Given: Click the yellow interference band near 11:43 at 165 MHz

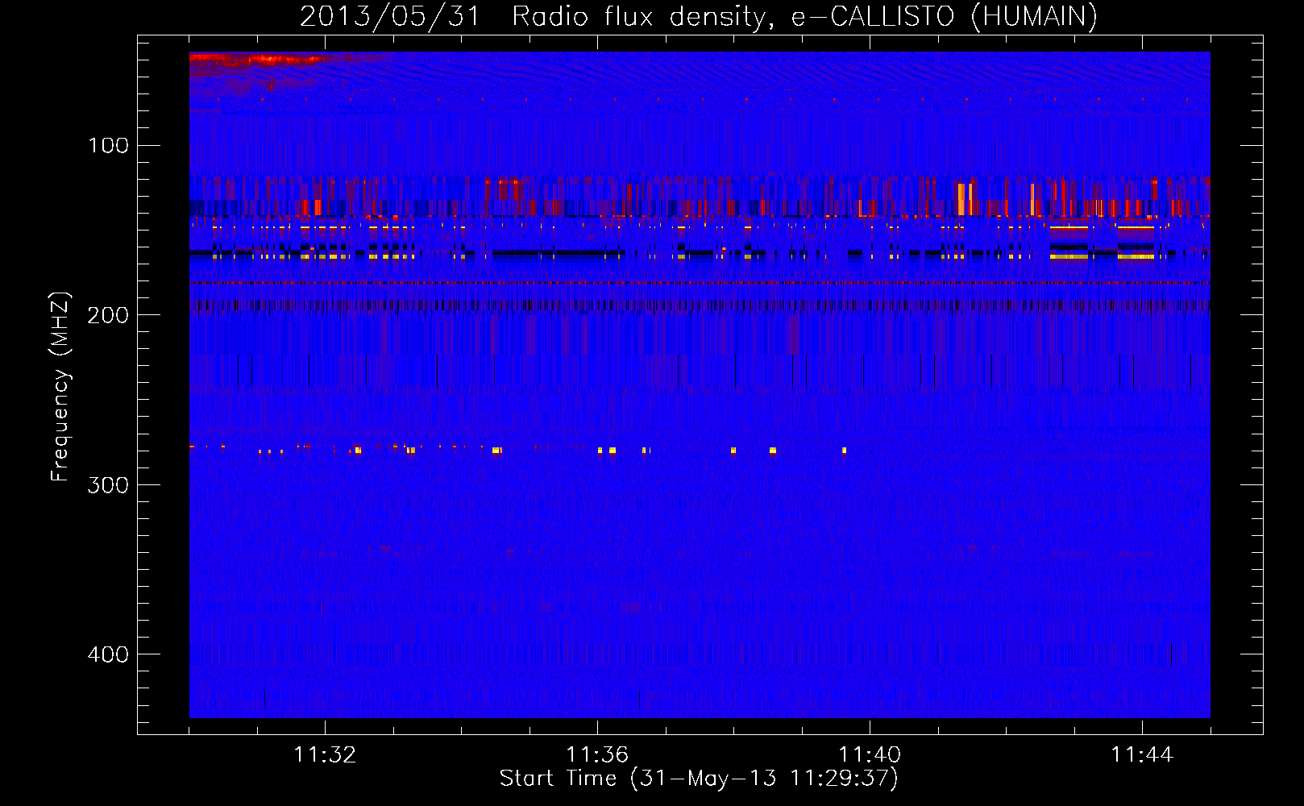Looking at the screenshot, I should point(1069,256).
